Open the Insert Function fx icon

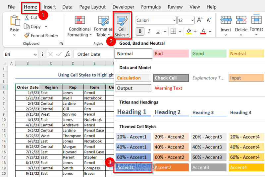tap(68, 54)
